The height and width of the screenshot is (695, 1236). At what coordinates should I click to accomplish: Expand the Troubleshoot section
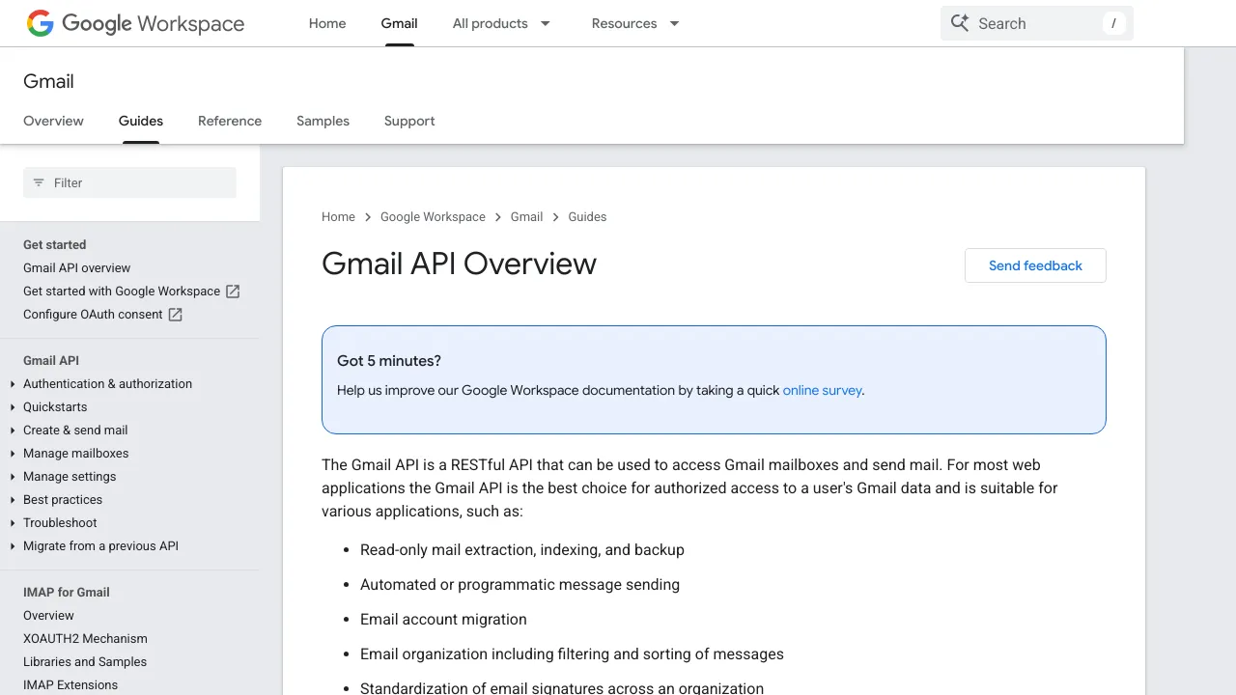(x=13, y=523)
